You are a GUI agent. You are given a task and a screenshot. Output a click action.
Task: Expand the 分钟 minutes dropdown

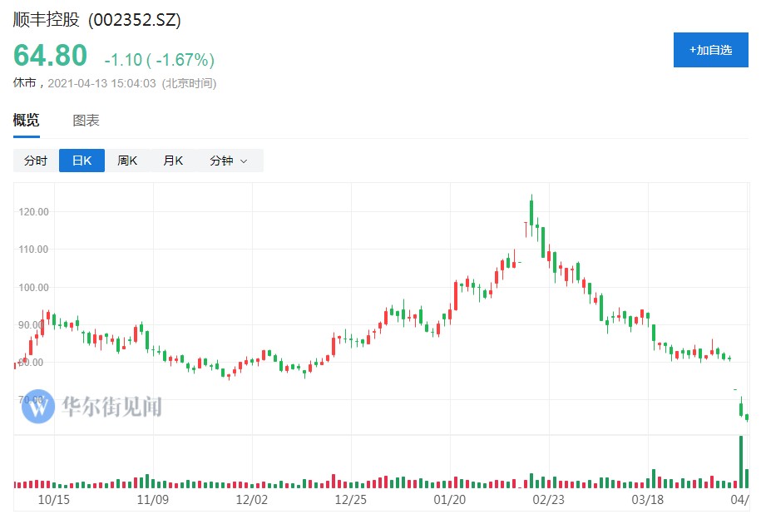pyautogui.click(x=228, y=161)
